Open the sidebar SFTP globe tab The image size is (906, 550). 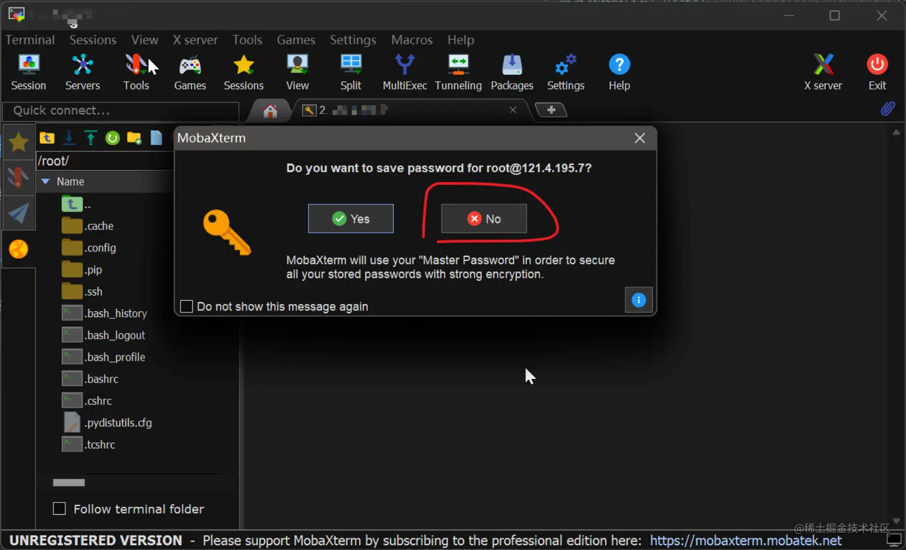(x=19, y=249)
